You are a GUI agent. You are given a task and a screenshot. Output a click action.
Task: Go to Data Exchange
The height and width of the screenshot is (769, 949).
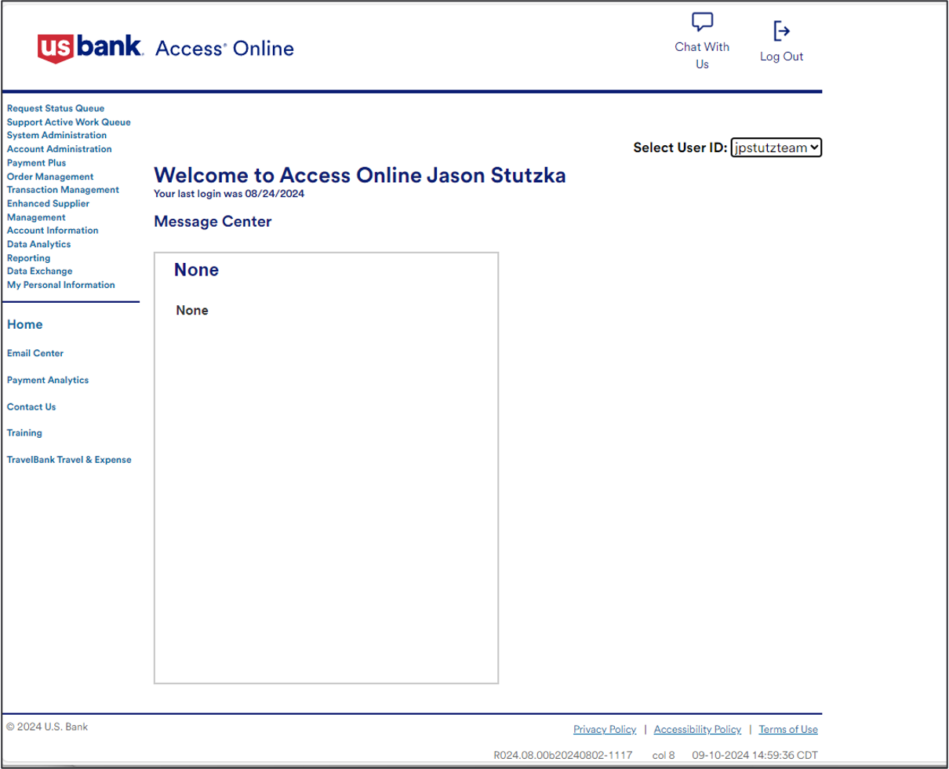click(x=40, y=272)
